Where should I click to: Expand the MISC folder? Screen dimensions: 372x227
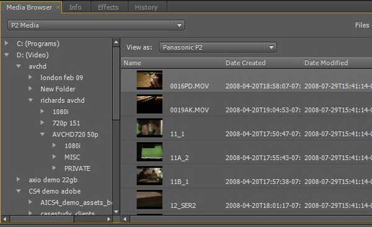point(54,156)
